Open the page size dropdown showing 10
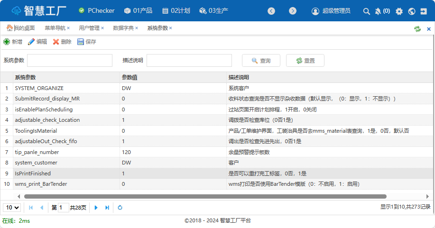The image size is (435, 228). pos(12,207)
